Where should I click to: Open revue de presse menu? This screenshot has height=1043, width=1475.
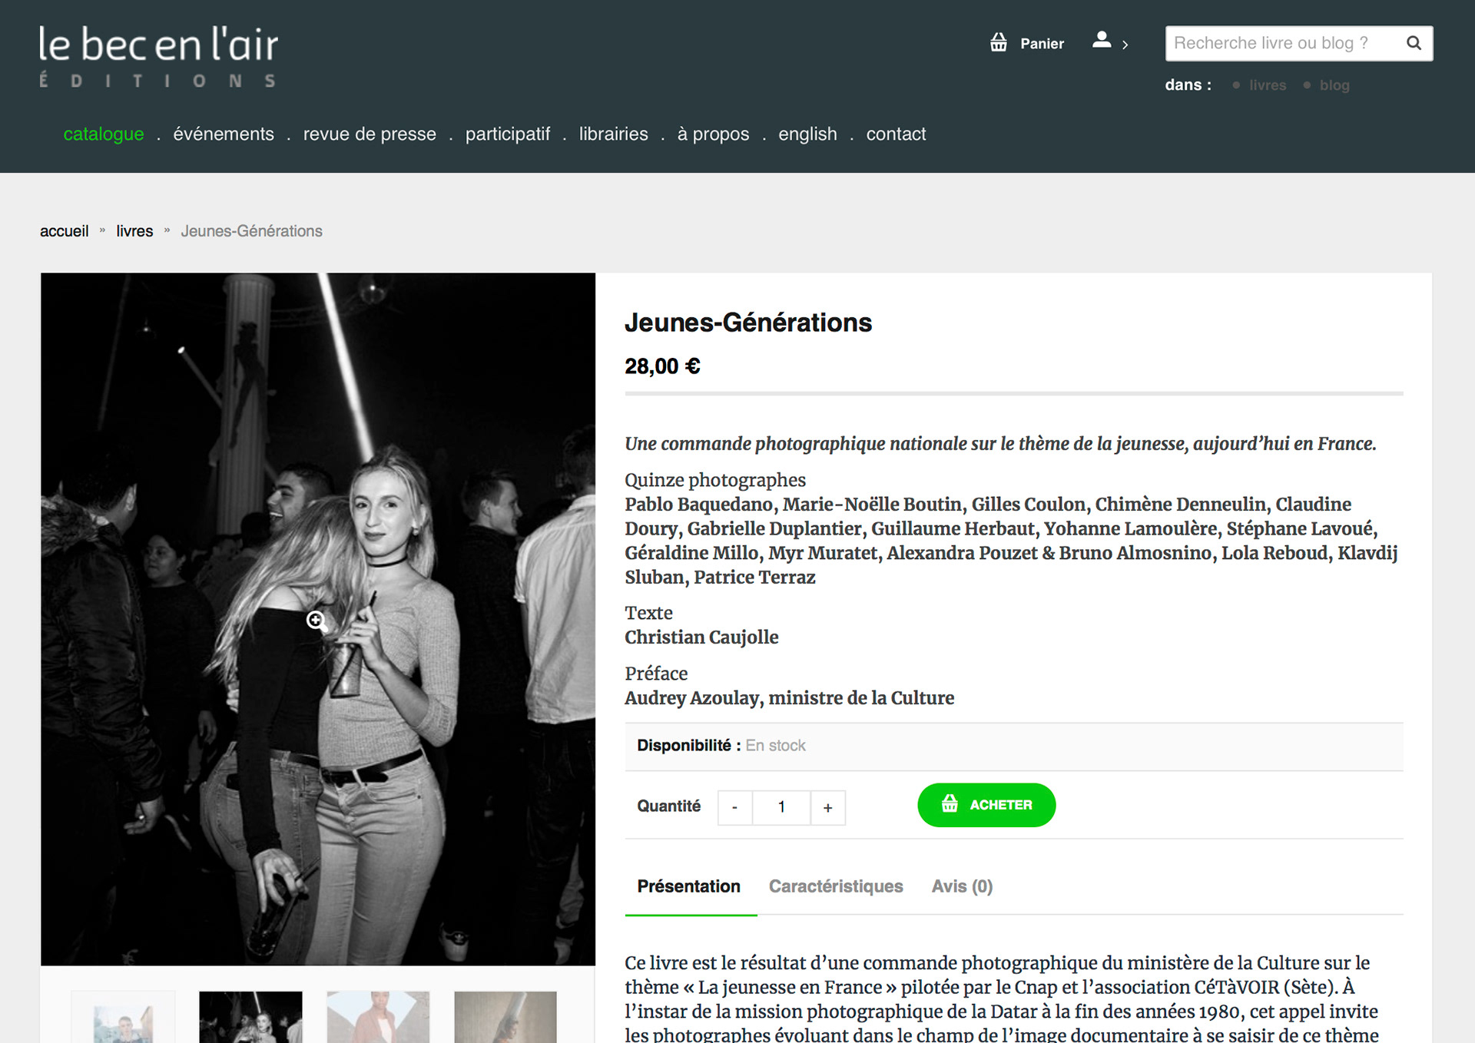coord(369,134)
